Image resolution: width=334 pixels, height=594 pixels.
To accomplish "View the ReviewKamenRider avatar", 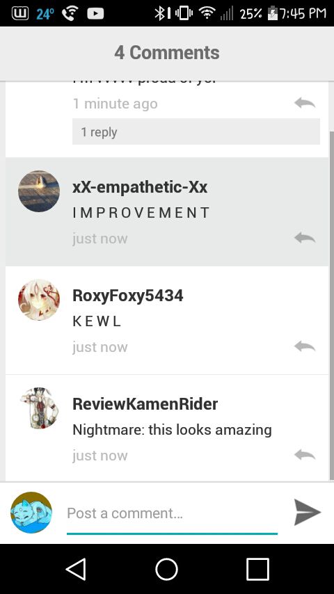I will (39, 408).
